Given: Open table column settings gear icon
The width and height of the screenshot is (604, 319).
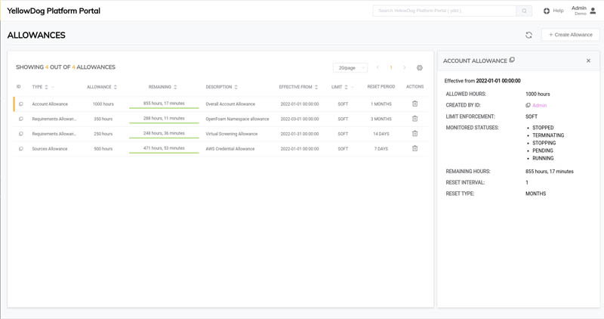Looking at the screenshot, I should click(x=420, y=68).
